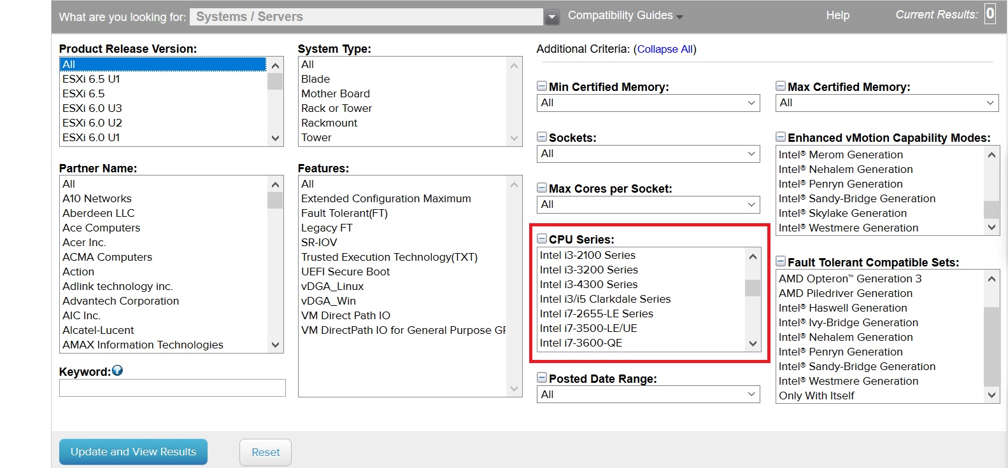Open the Min Certified Memory dropdown

click(648, 103)
